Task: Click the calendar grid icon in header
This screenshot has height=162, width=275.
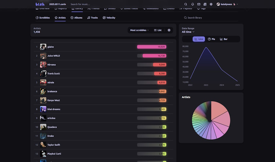Action: 205,4
